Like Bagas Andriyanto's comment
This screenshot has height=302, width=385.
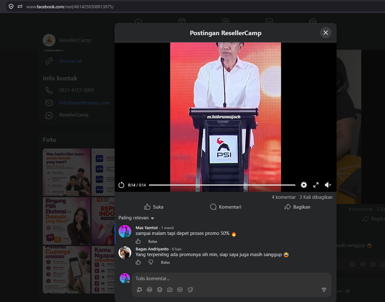138,262
